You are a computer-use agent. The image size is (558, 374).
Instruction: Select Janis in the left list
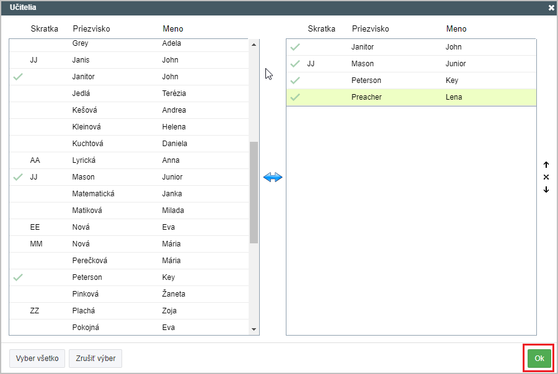(129, 60)
